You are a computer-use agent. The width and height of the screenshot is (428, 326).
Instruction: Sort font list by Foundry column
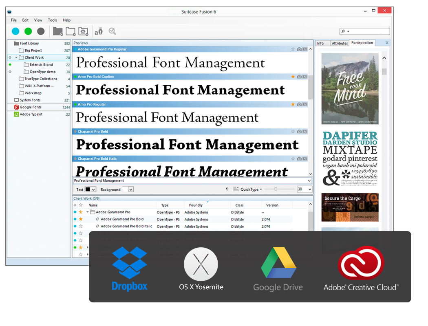click(x=196, y=205)
